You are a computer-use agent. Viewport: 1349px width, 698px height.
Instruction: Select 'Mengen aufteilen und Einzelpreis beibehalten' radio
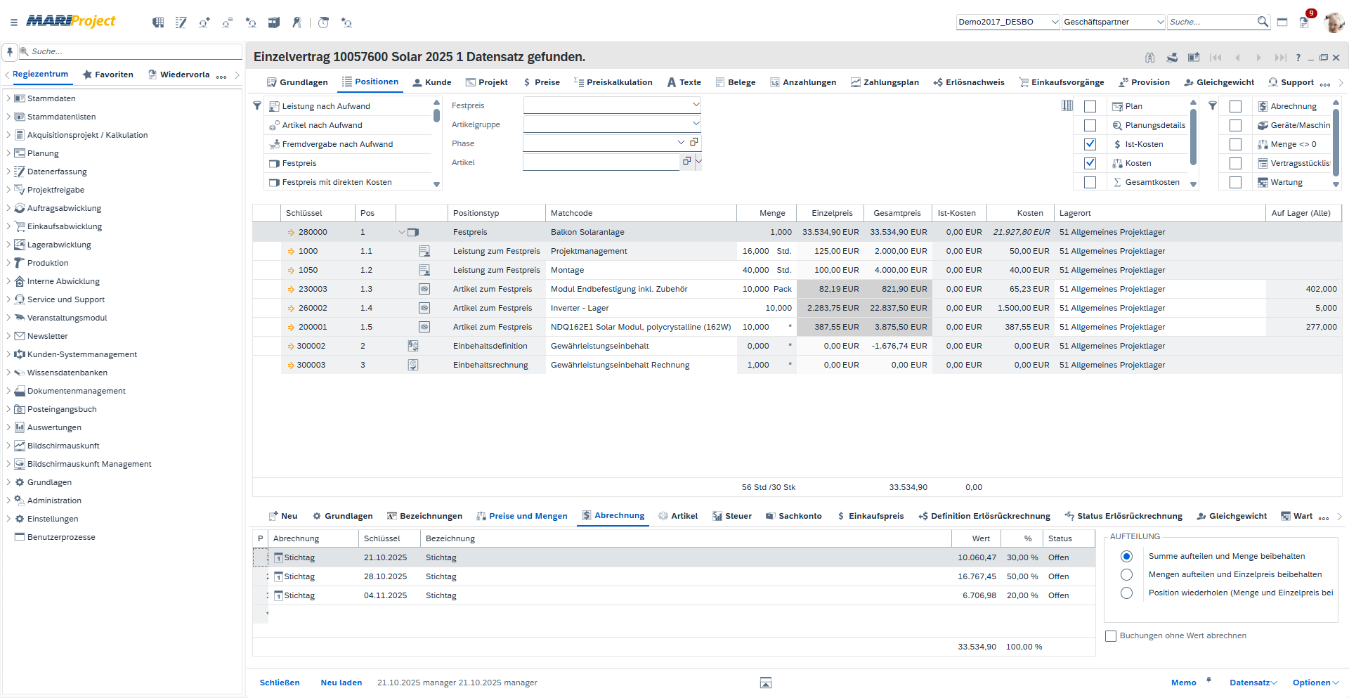tap(1126, 574)
